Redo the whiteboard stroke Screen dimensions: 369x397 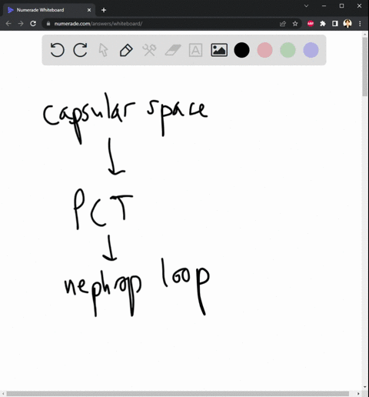click(80, 50)
